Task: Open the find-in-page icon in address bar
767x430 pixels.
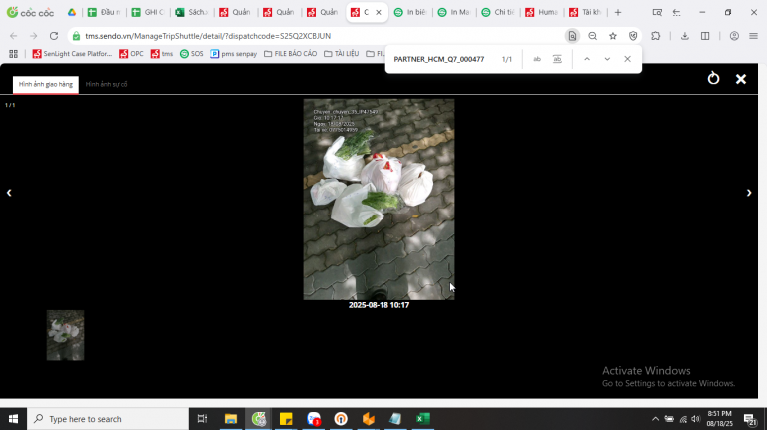Action: pos(572,36)
